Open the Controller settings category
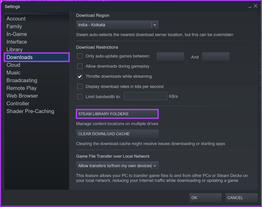262x207 pixels. pyautogui.click(x=18, y=104)
